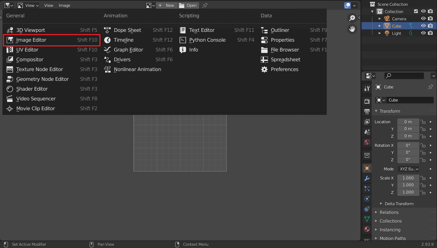
Task: Toggle the Collection exclude checkbox
Action: (416, 12)
